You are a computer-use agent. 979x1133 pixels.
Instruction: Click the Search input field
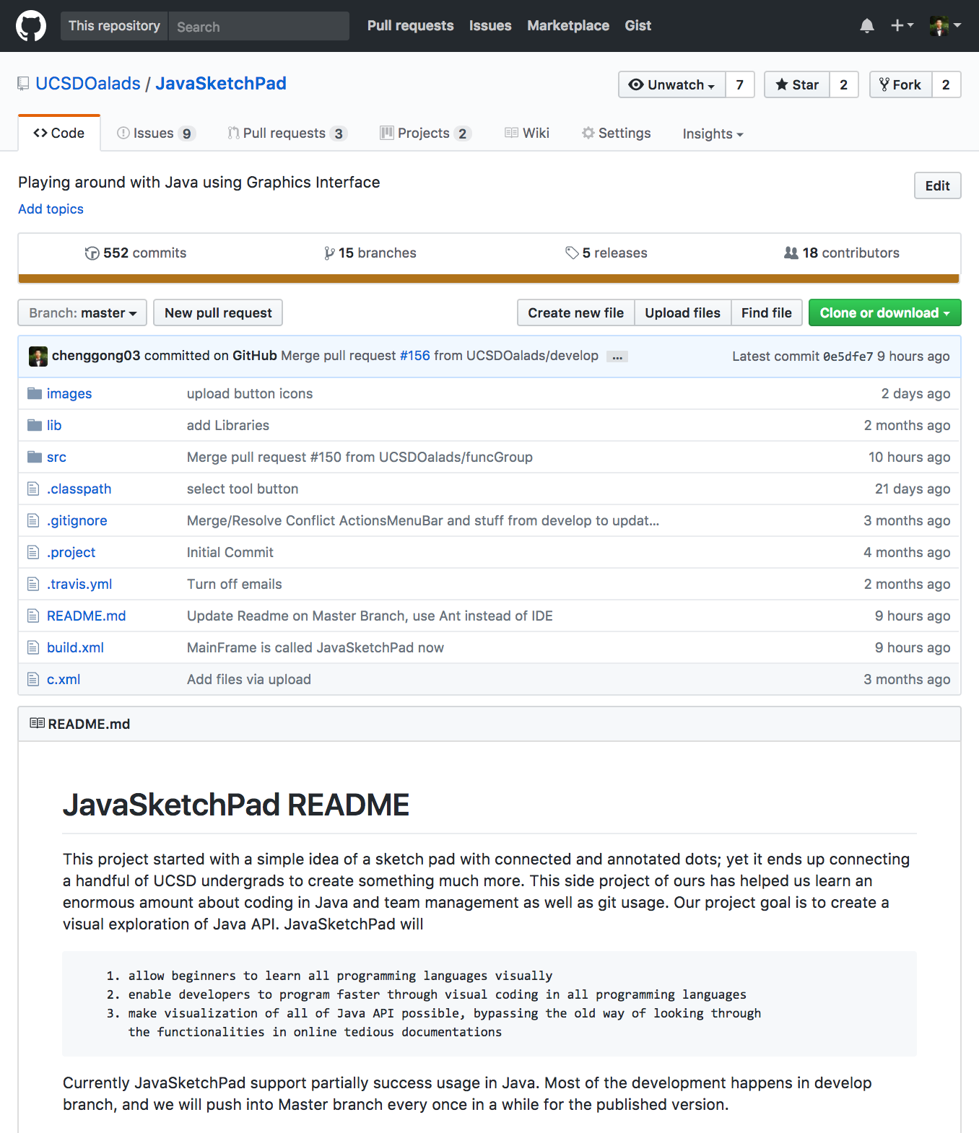(x=259, y=26)
